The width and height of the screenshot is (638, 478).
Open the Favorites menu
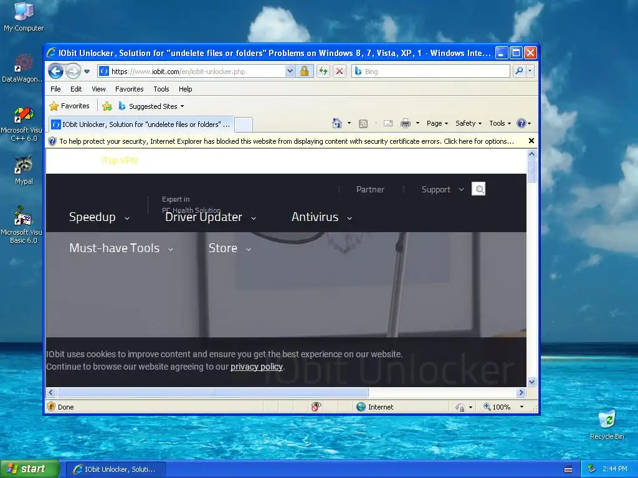point(129,89)
